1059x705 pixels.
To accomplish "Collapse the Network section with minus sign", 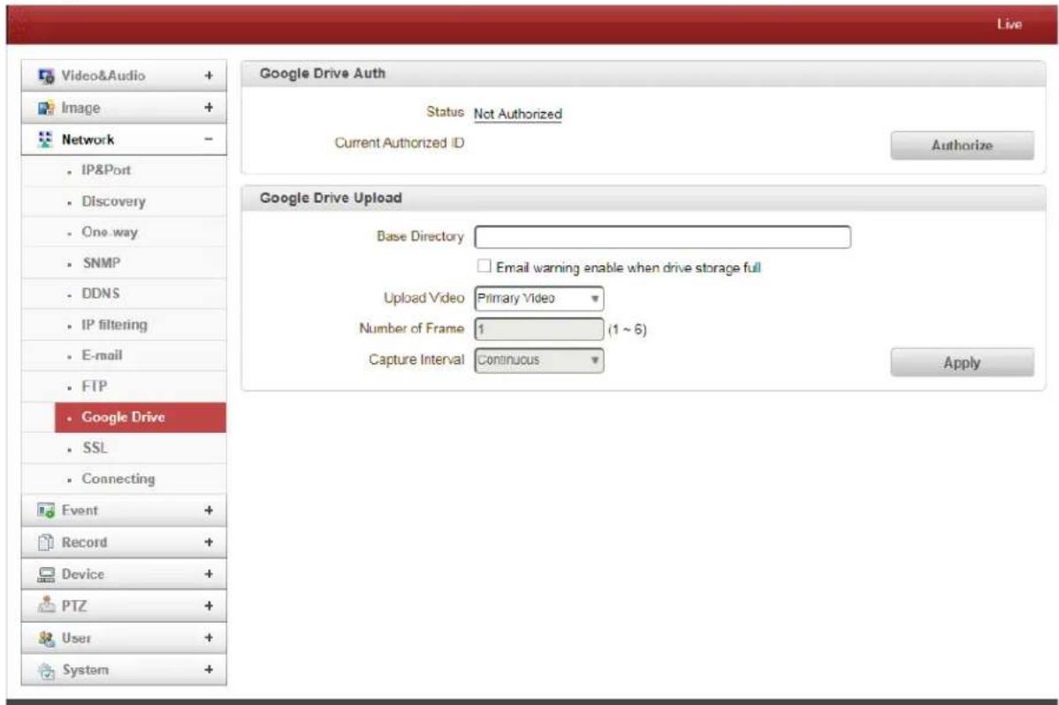I will pyautogui.click(x=209, y=139).
